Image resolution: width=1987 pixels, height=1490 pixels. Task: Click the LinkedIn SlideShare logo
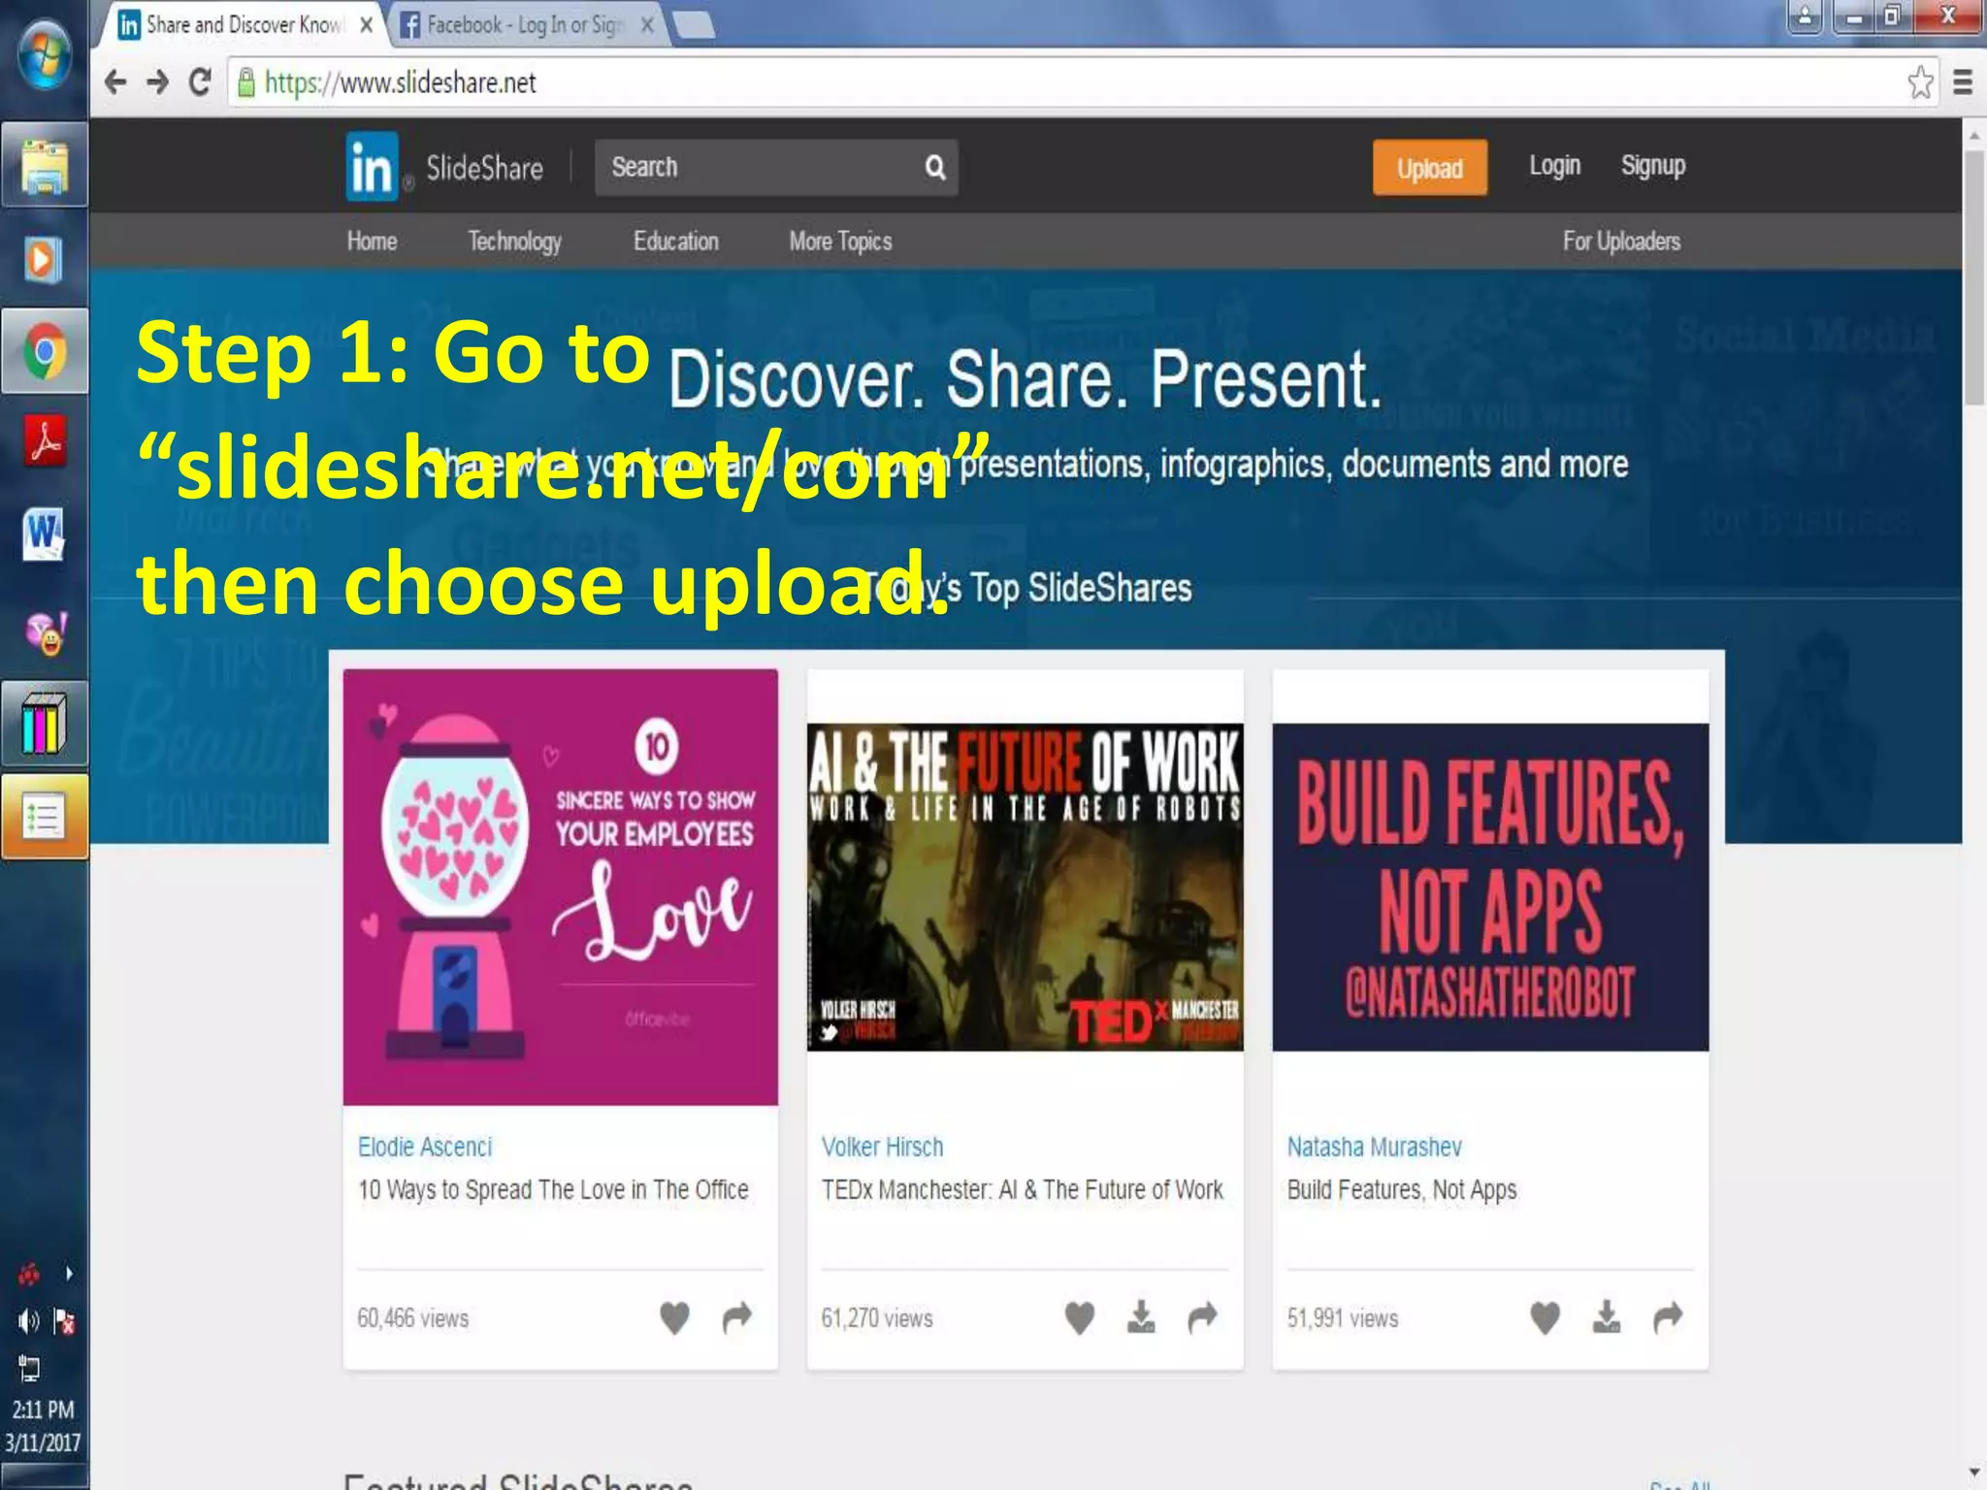372,168
